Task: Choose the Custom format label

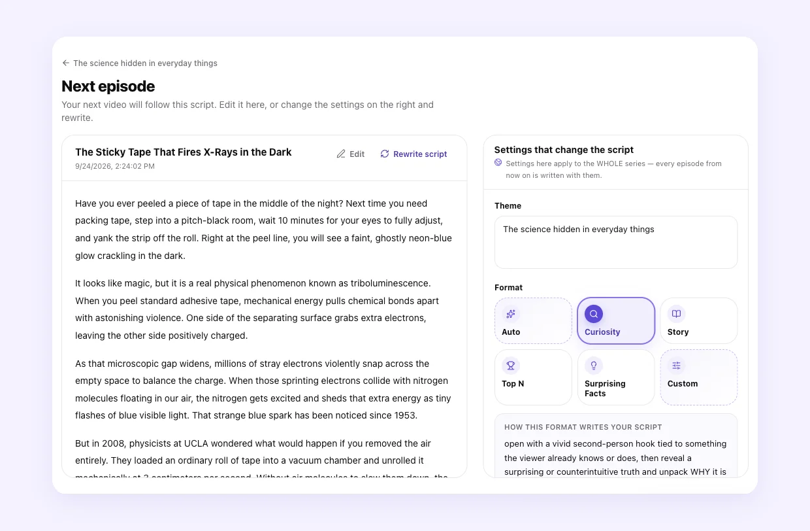Action: tap(683, 384)
